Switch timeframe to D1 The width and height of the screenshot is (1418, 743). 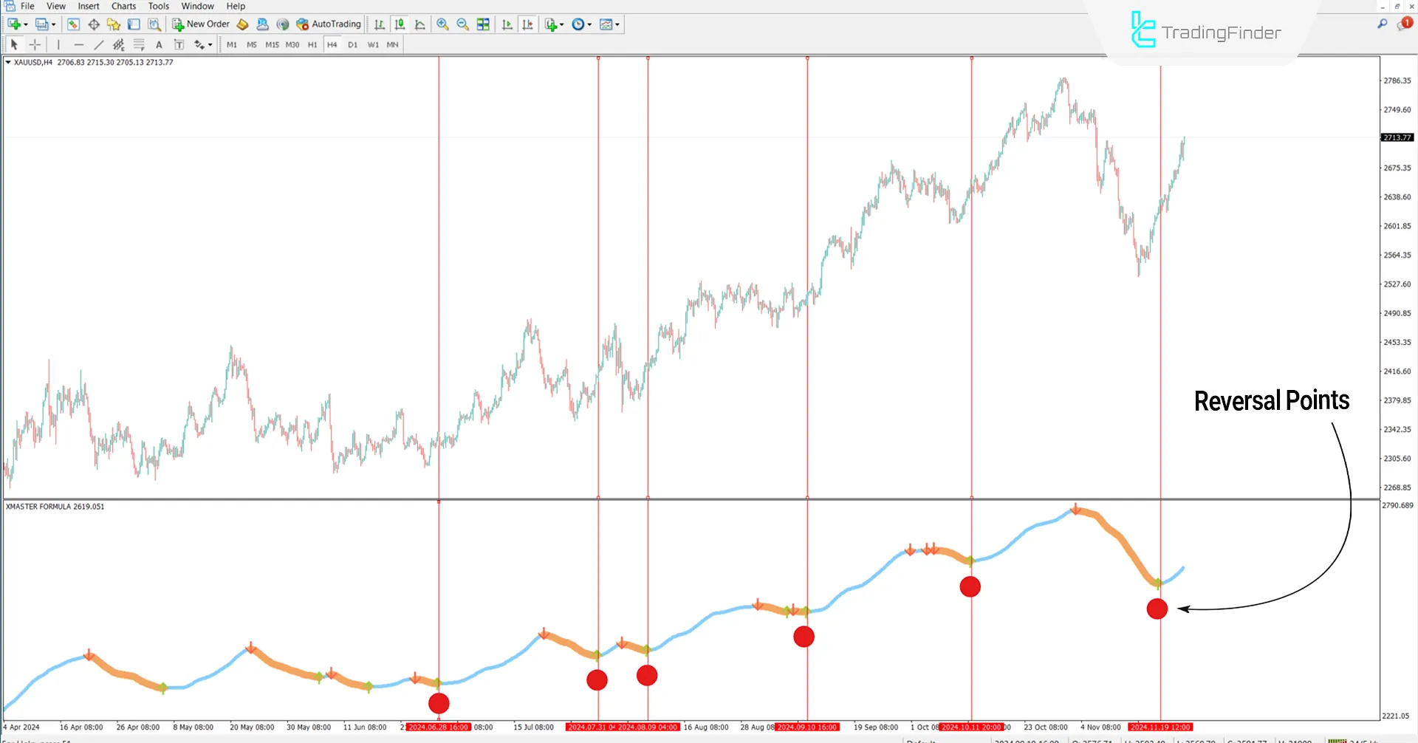352,44
